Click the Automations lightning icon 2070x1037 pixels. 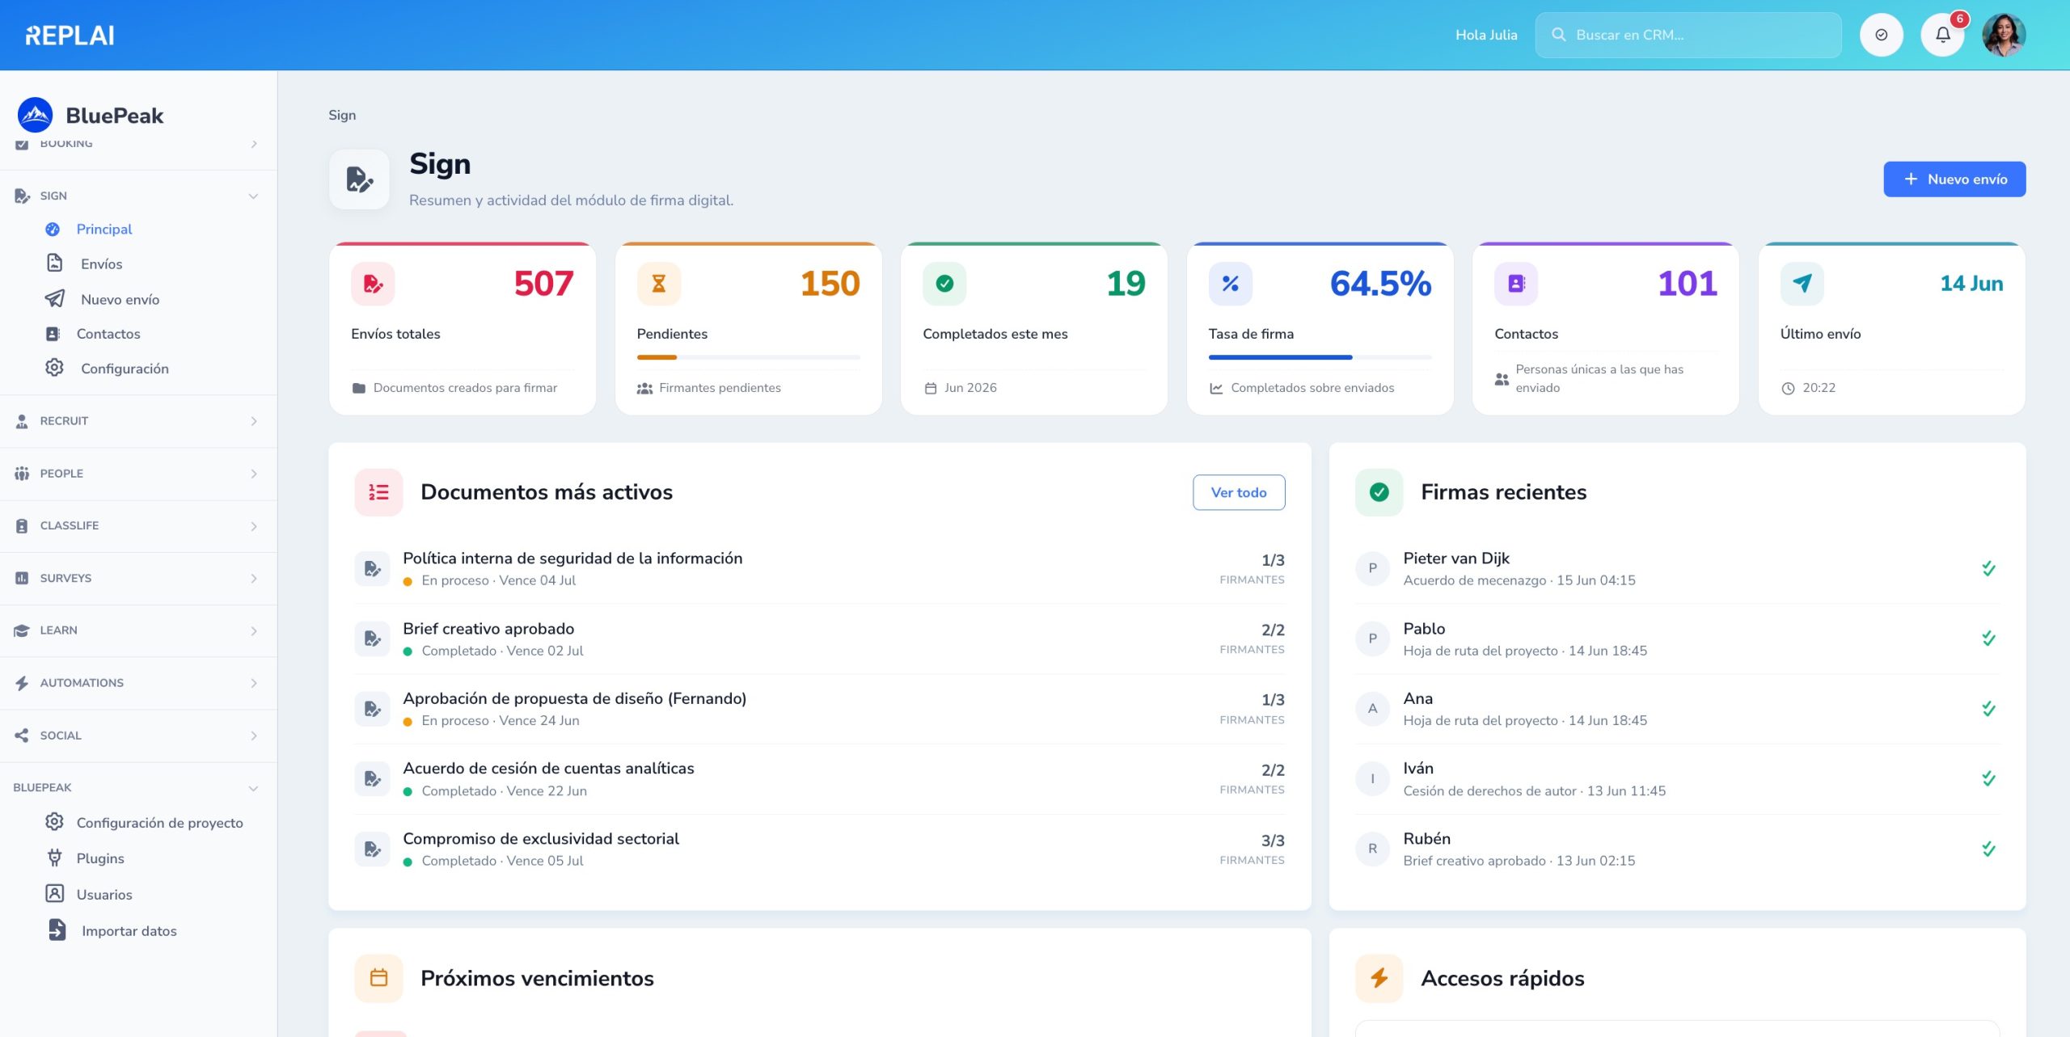coord(22,683)
